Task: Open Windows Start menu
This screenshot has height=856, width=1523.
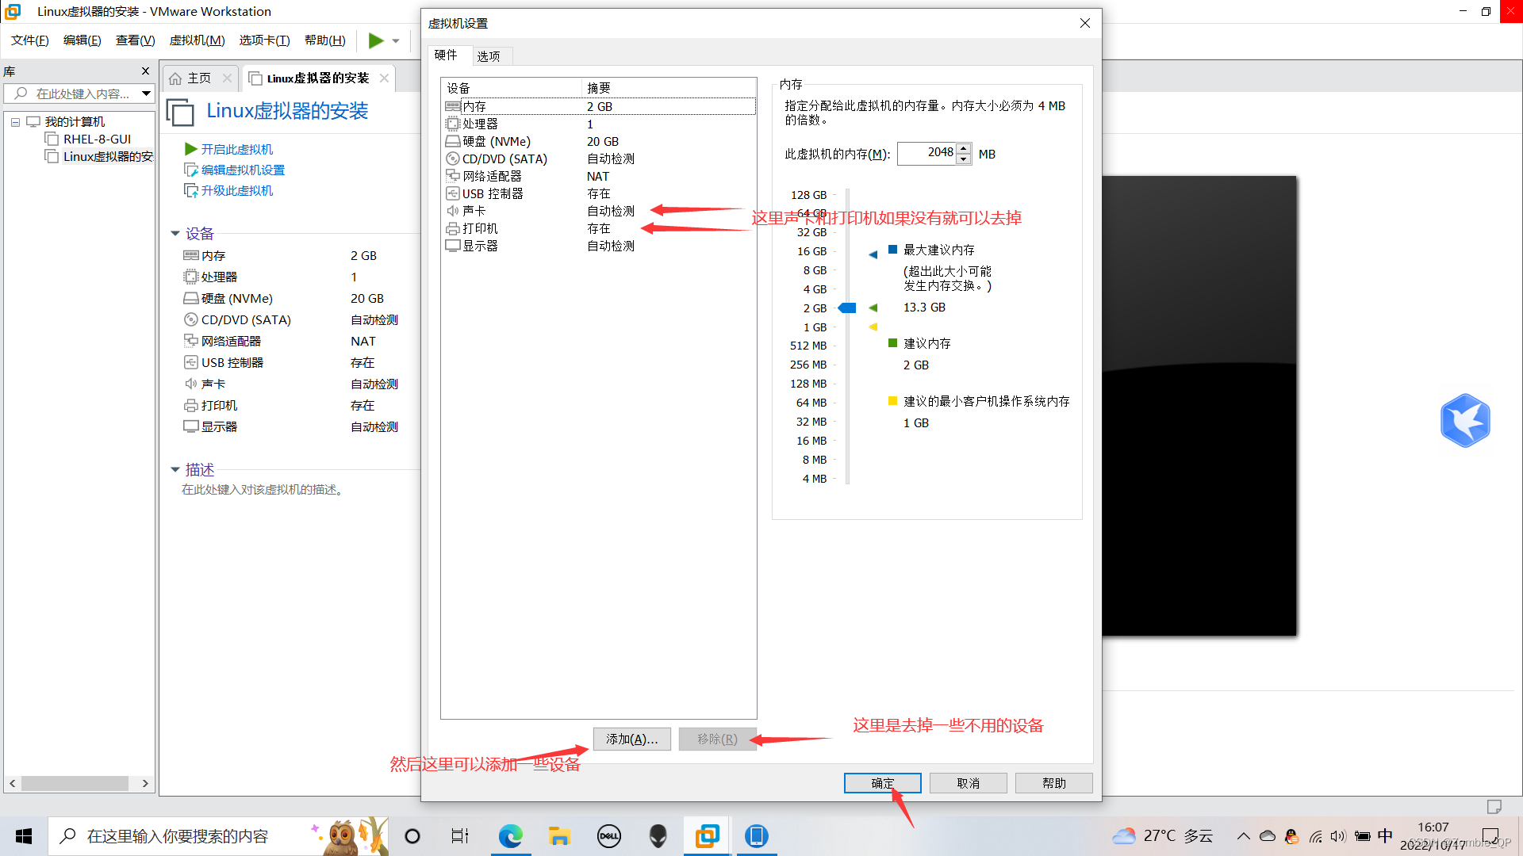Action: click(x=24, y=836)
